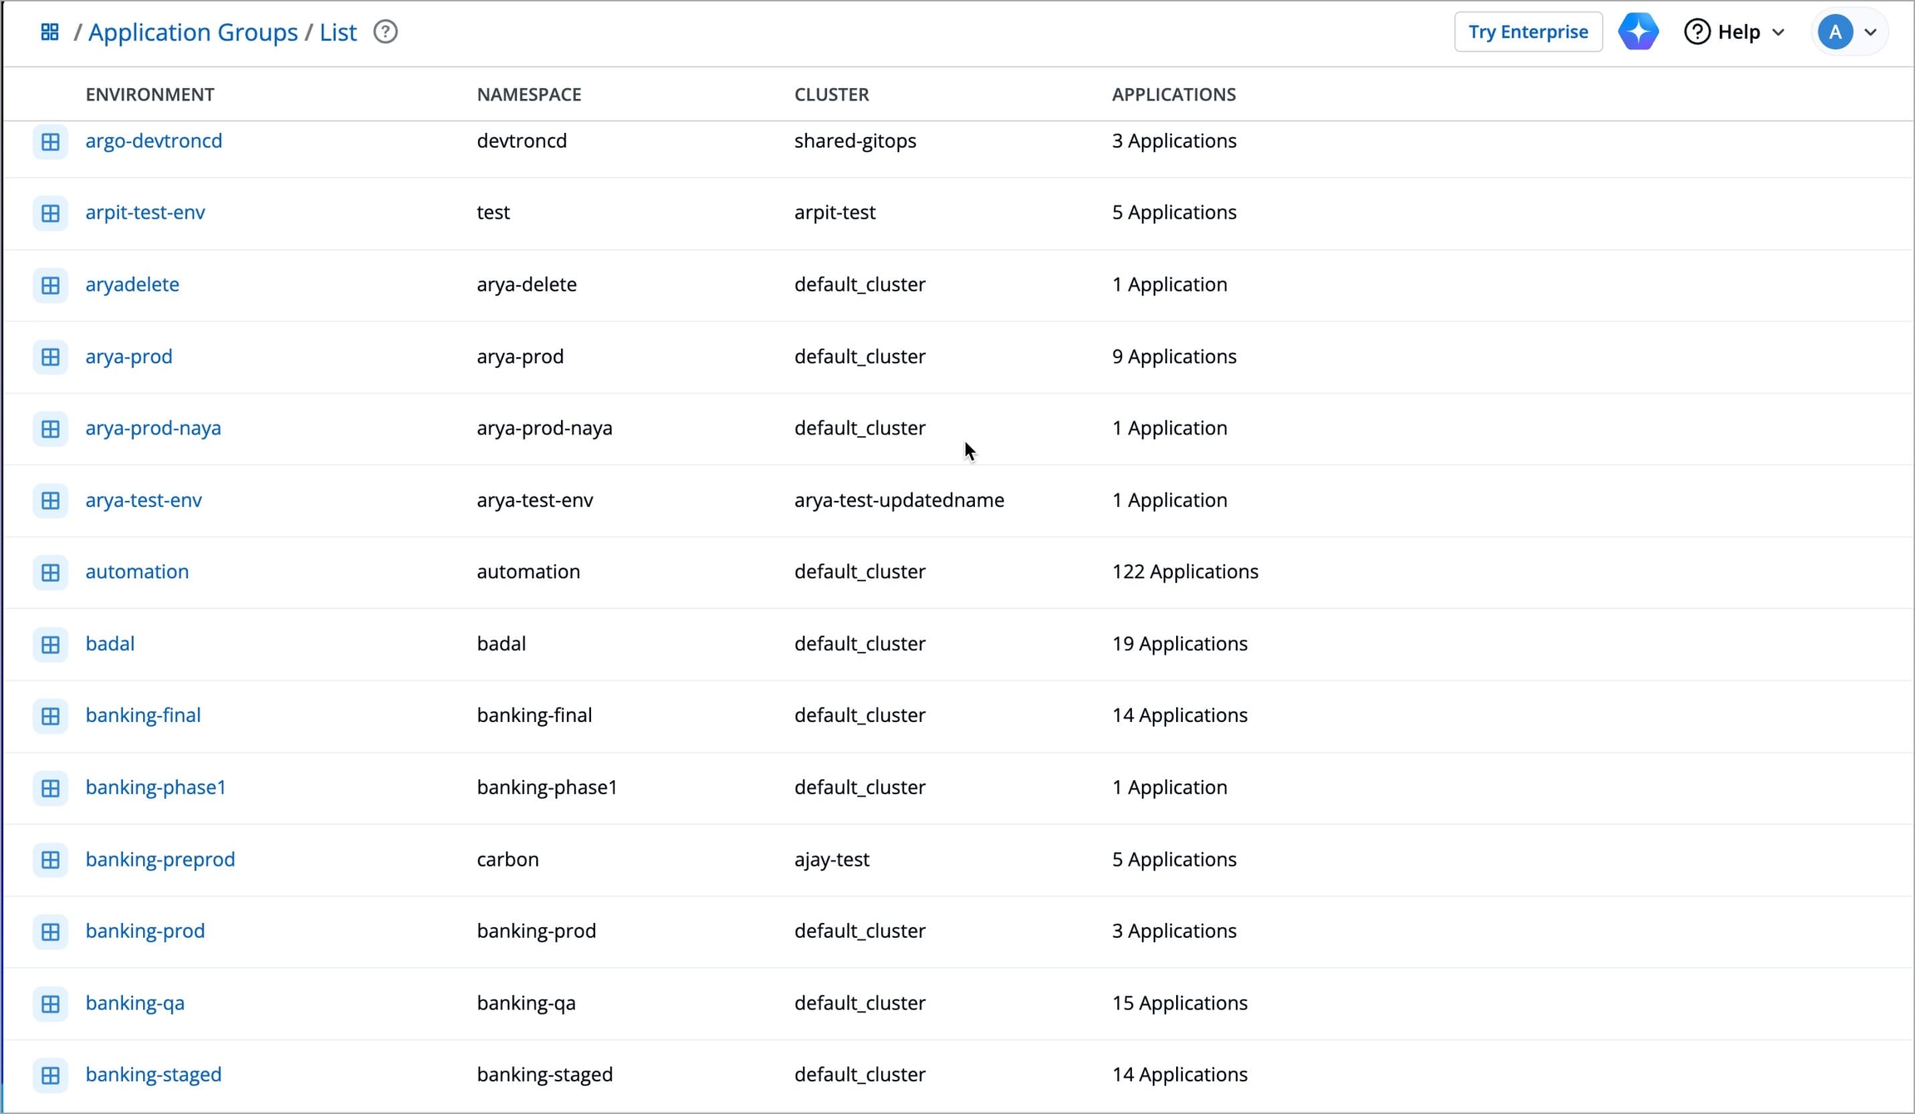Viewport: 1915px width, 1114px height.
Task: Click the grid icon beside automation row
Action: (x=50, y=572)
